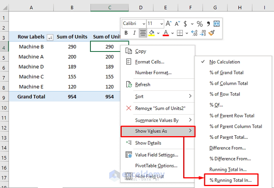Open the Fill Color dropdown arrow
The height and width of the screenshot is (188, 274).
point(158,33)
